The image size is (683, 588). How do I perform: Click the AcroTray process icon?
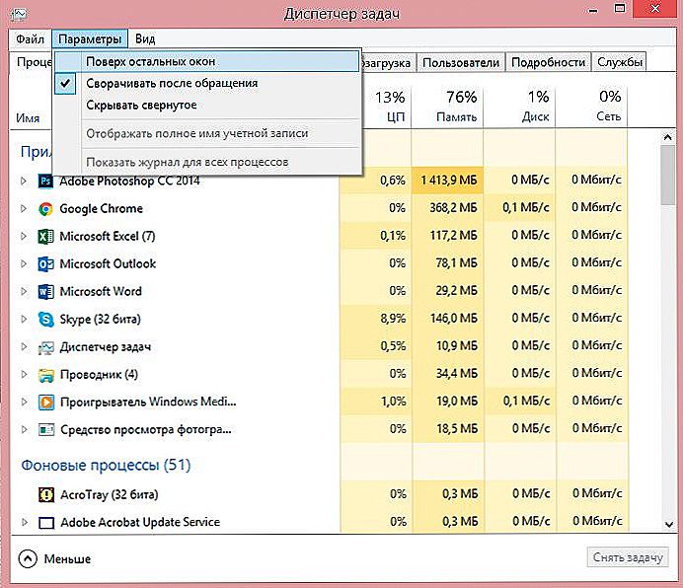46,495
